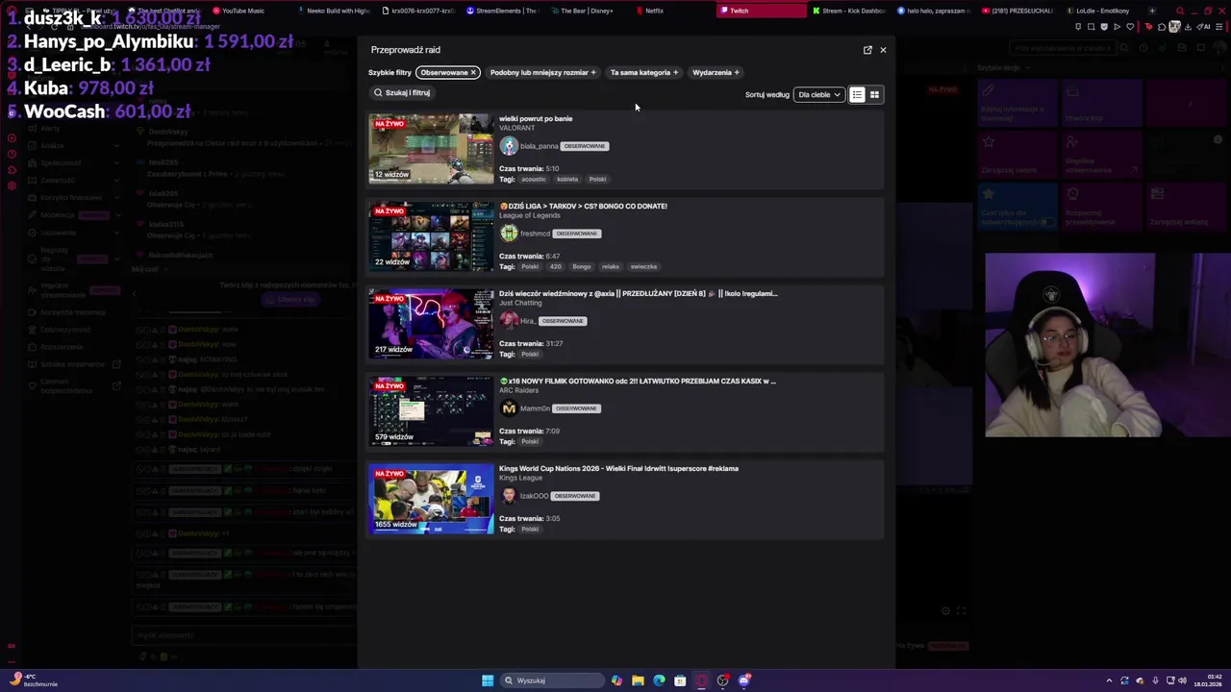Close the Przeprowadź raid dialog
This screenshot has width=1231, height=692.
(x=883, y=50)
